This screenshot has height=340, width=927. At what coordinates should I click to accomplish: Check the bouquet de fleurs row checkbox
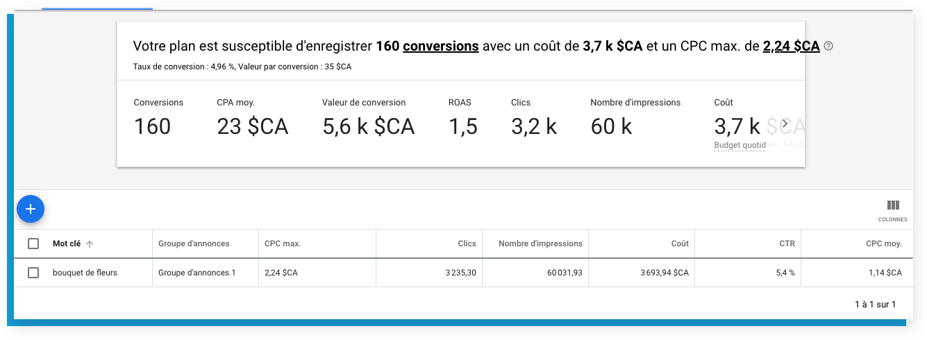(33, 273)
